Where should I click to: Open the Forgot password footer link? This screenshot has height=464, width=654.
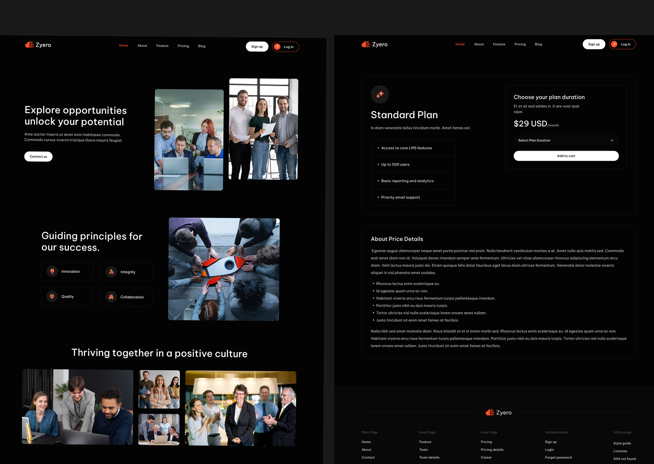coord(558,457)
